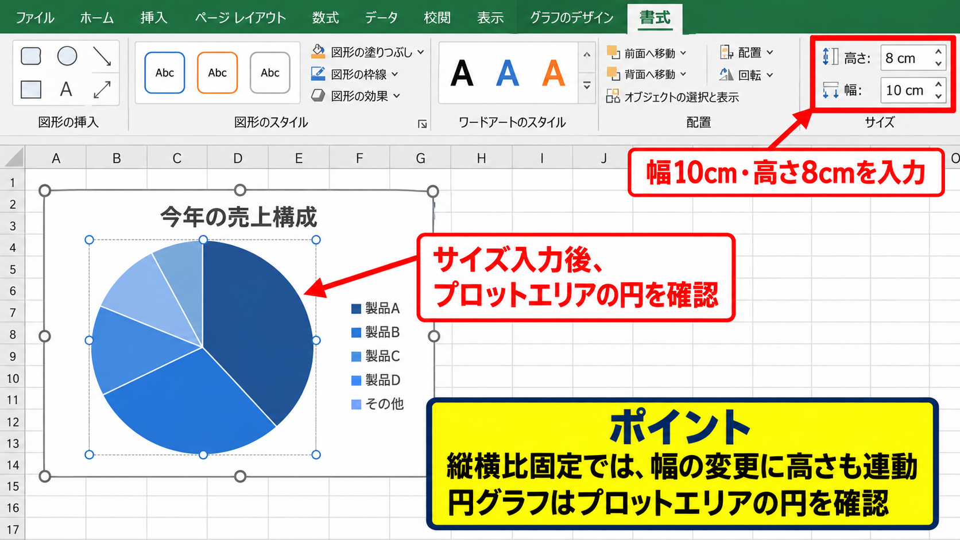Apply the orange WordArt A style

point(553,73)
